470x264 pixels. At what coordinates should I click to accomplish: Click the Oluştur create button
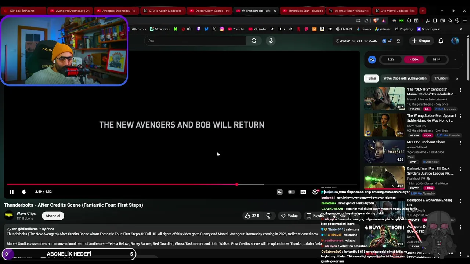coord(421,41)
